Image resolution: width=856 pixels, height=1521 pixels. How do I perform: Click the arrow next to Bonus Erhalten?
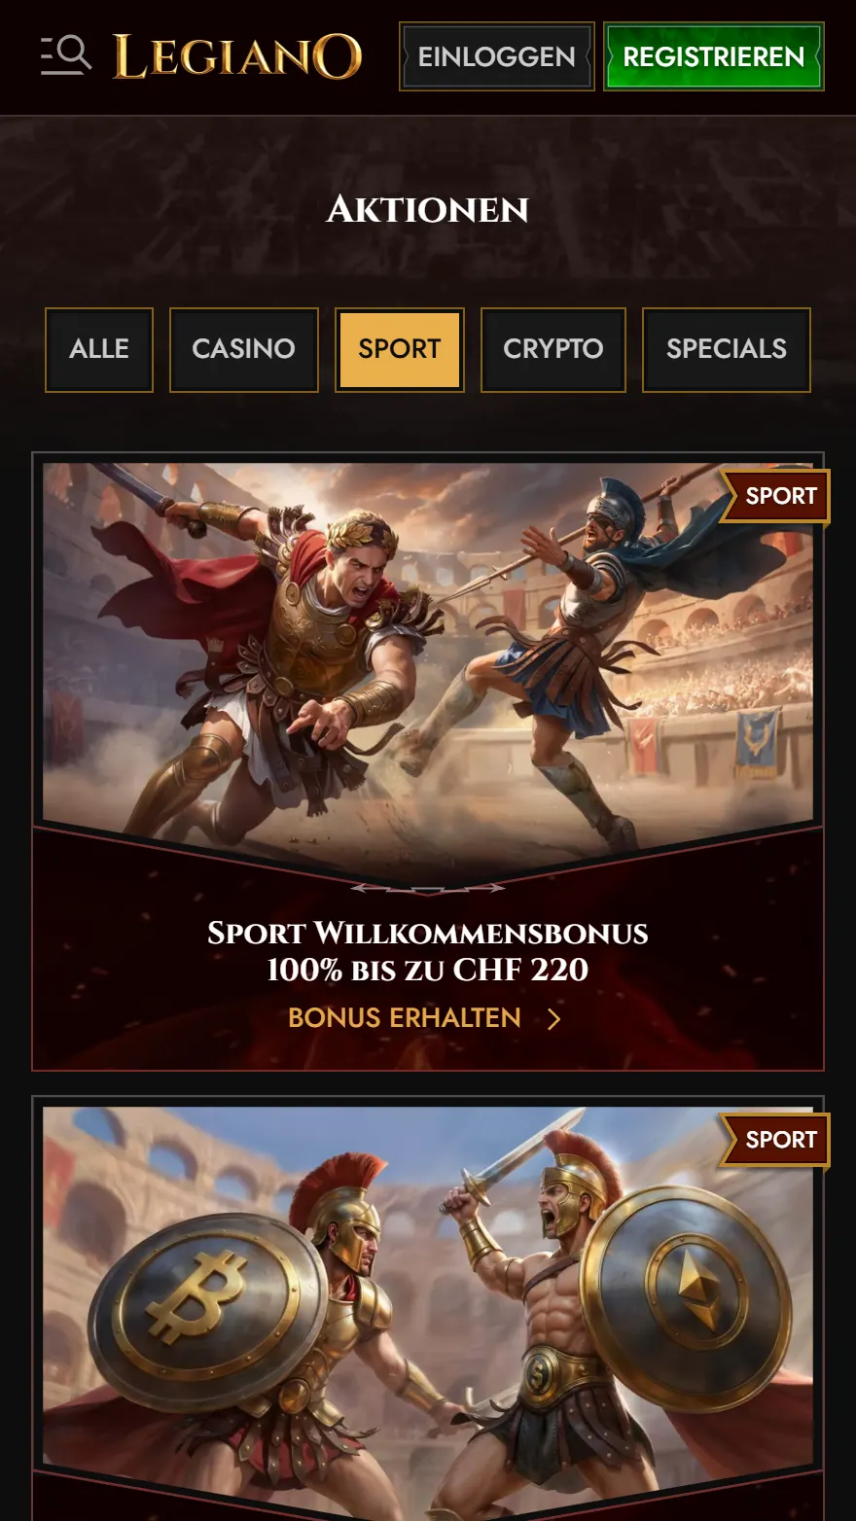click(x=554, y=1019)
